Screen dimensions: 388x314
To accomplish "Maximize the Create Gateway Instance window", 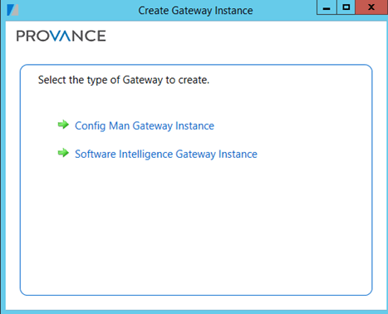I will click(x=346, y=7).
